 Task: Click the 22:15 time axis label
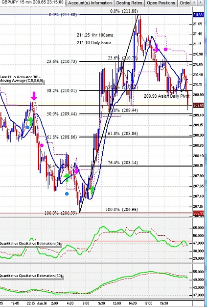tap(31, 304)
